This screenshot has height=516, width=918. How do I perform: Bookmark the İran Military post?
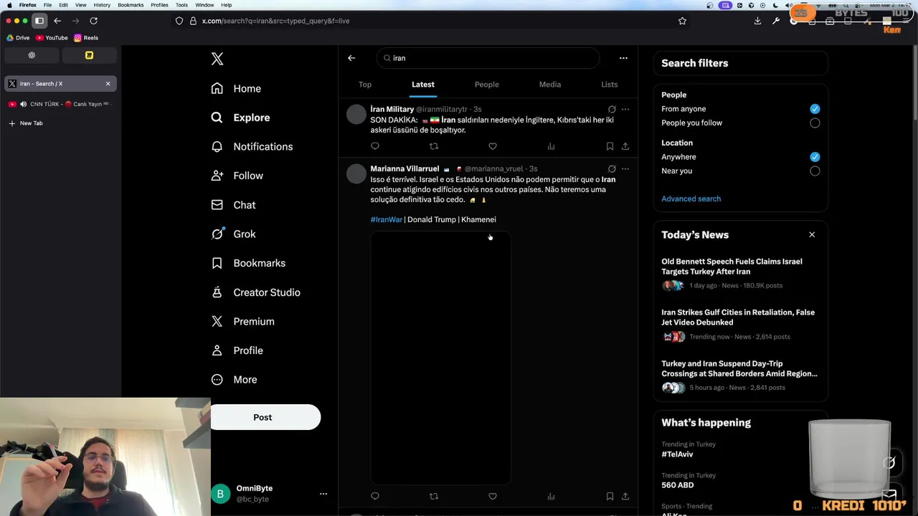tap(610, 146)
